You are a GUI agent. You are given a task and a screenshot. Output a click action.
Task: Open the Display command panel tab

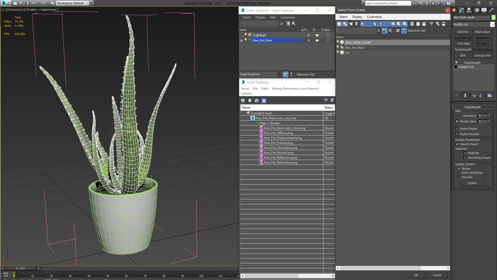484,10
